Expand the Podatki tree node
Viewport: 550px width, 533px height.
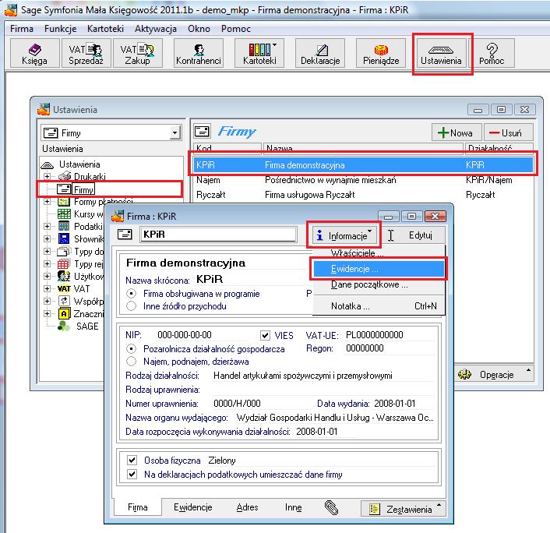coord(47,226)
